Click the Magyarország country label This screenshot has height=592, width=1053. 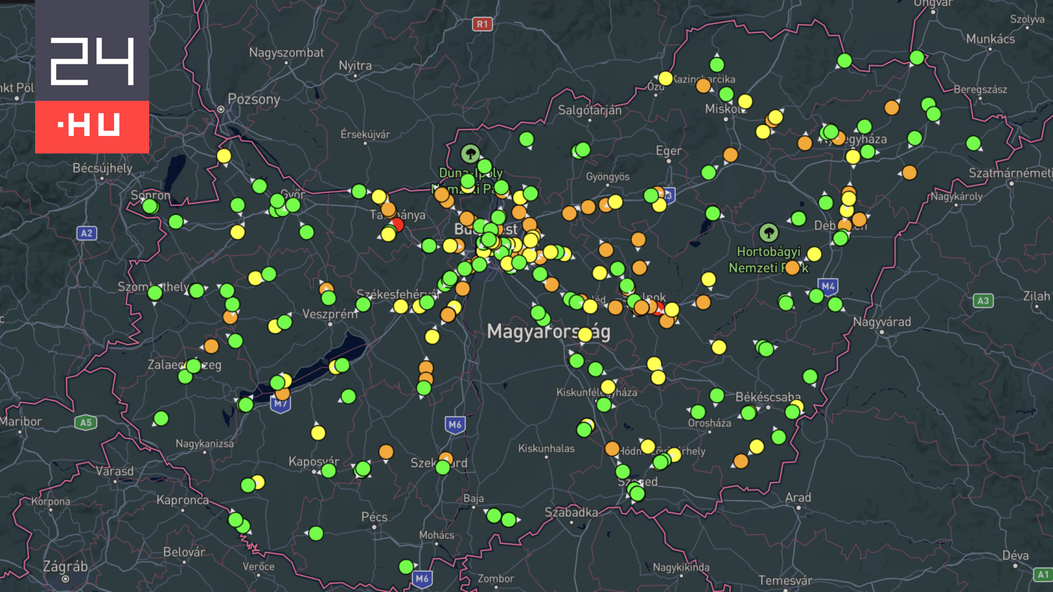pyautogui.click(x=548, y=332)
